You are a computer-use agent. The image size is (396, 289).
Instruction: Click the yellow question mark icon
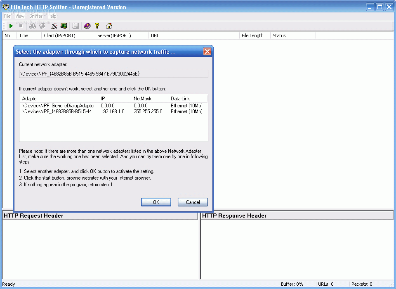[x=97, y=26]
